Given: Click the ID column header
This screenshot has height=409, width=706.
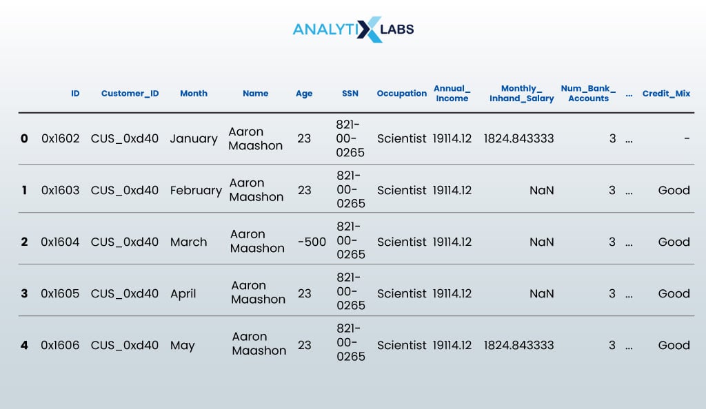Looking at the screenshot, I should tap(75, 94).
